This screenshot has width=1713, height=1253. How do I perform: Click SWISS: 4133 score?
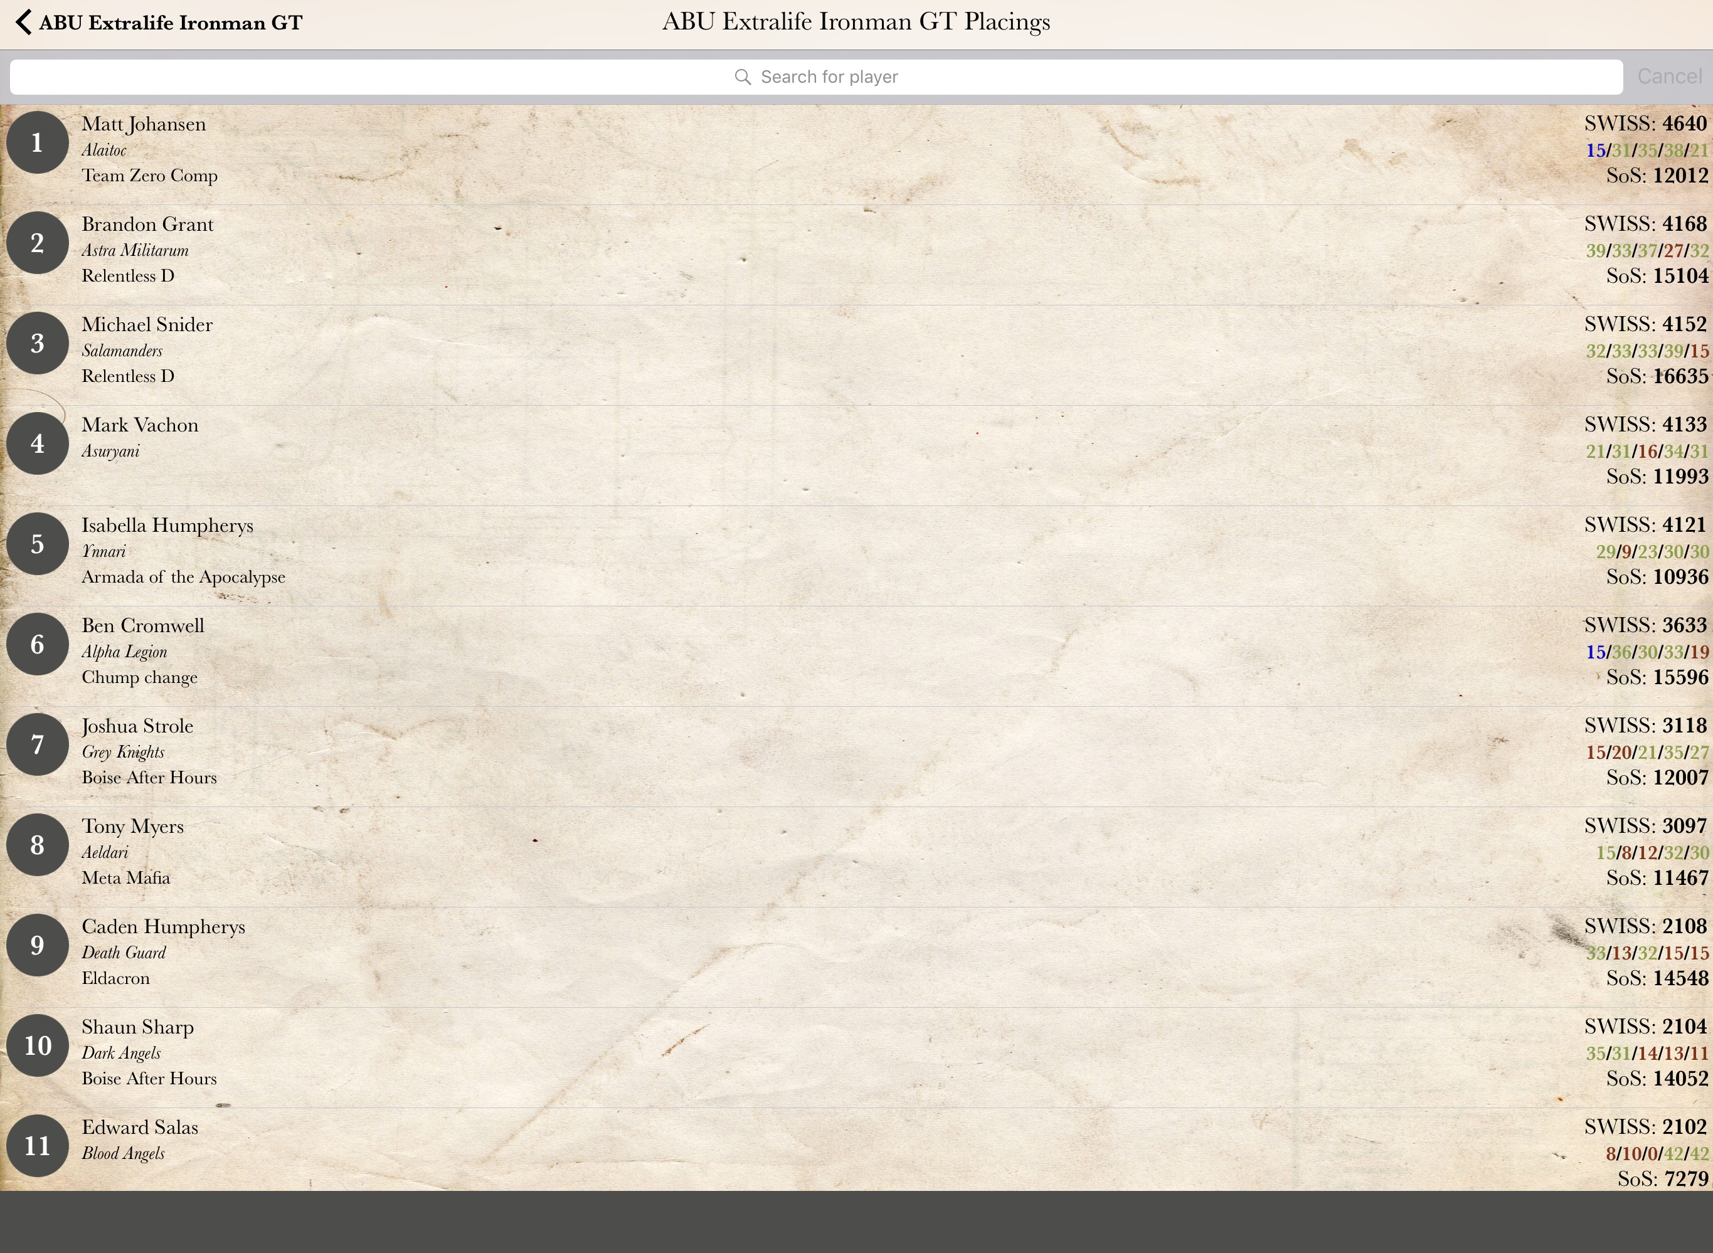pyautogui.click(x=1645, y=424)
